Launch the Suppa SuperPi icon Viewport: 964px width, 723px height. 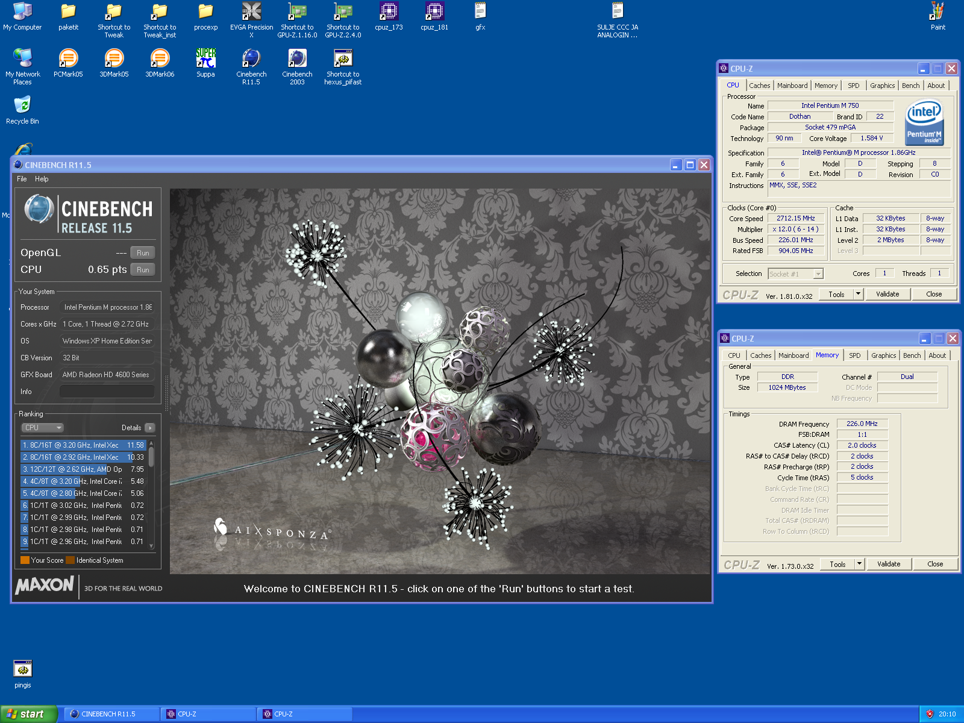pos(205,63)
